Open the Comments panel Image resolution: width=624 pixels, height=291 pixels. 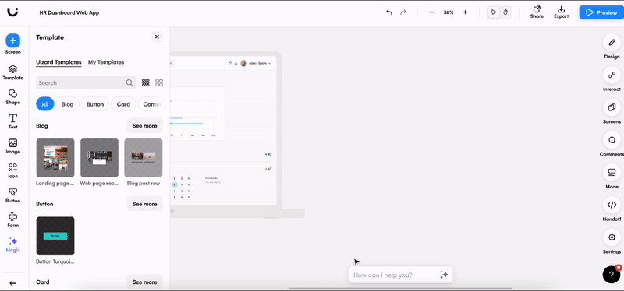pos(612,140)
